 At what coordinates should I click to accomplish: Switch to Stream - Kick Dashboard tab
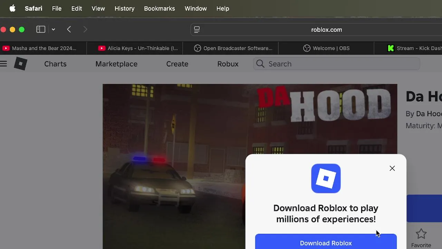[x=408, y=48]
